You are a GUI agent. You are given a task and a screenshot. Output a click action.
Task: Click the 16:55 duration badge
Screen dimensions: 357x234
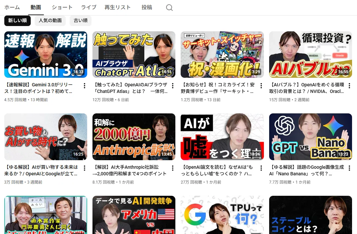[x=343, y=72]
